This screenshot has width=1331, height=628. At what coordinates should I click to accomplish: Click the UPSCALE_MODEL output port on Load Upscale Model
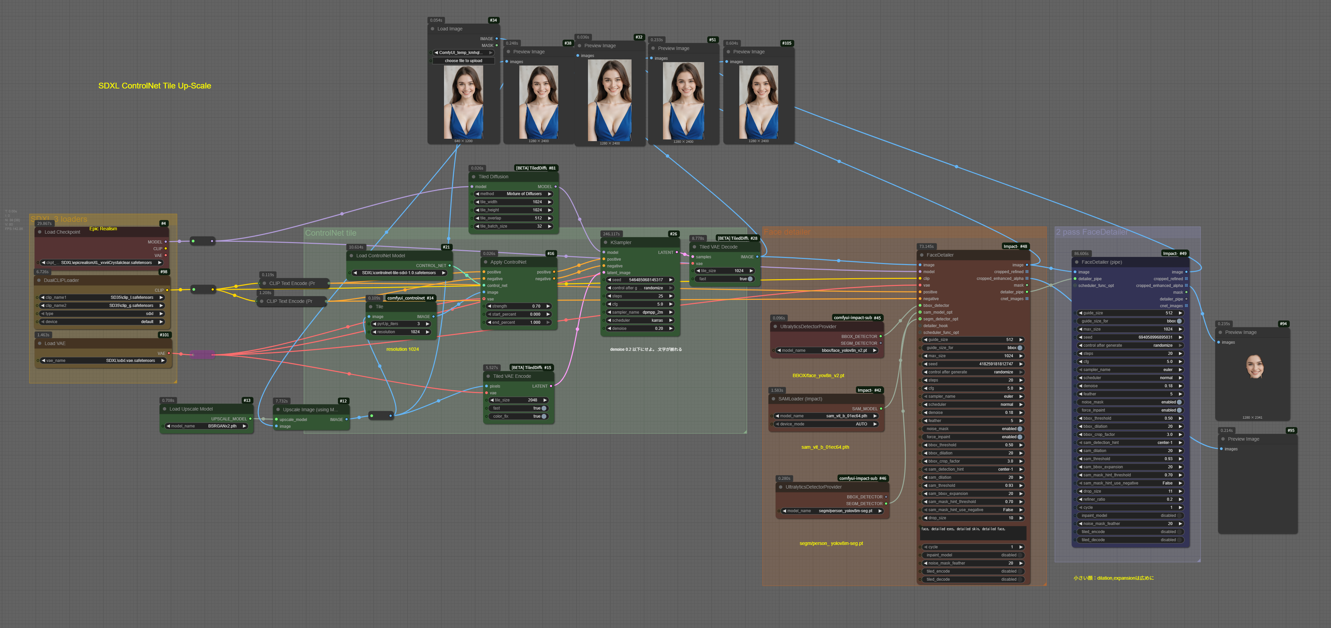coord(251,419)
